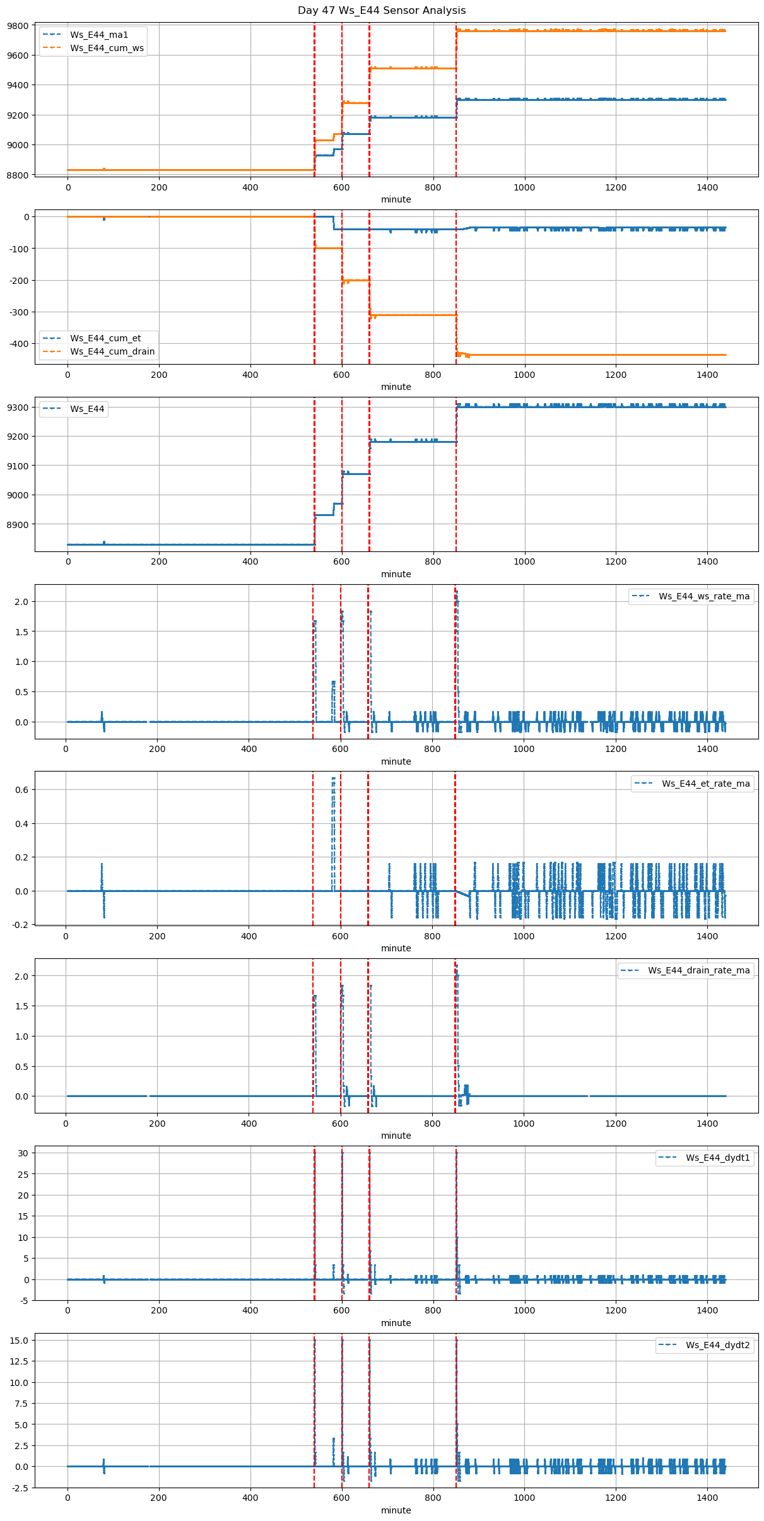This screenshot has width=764, height=1521.
Task: Click the 'Day 47 Ws_E44 Sensor Analysis' title
Action: click(382, 10)
